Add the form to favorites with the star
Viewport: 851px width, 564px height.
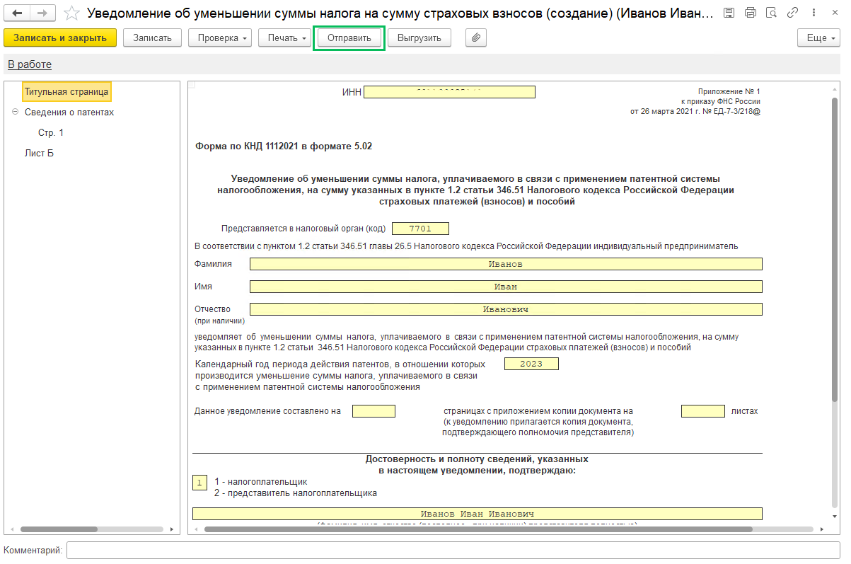click(71, 13)
